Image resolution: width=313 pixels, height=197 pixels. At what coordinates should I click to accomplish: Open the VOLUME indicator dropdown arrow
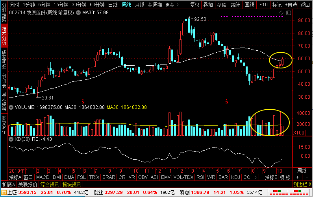11,107
